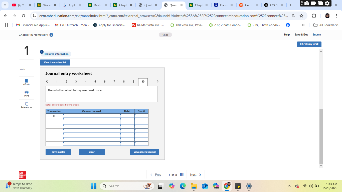
Task: Select journal entry tab 5
Action: pyautogui.click(x=95, y=81)
